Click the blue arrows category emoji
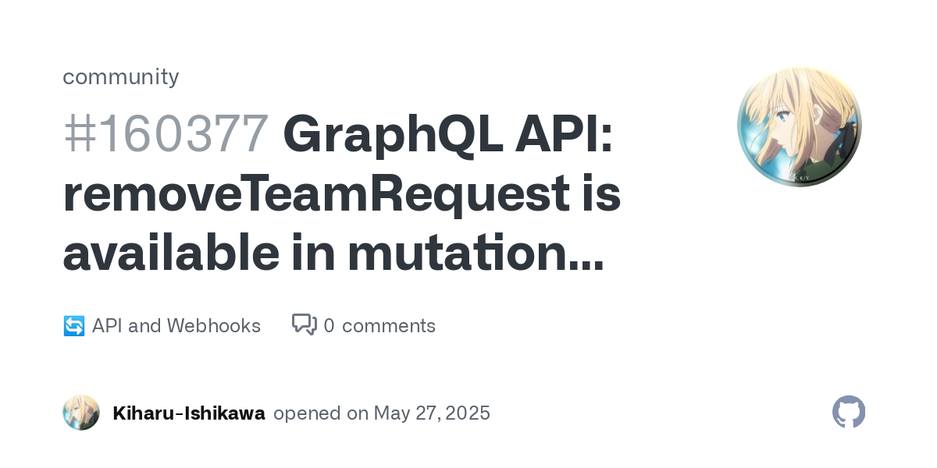Image resolution: width=937 pixels, height=468 pixels. (73, 326)
